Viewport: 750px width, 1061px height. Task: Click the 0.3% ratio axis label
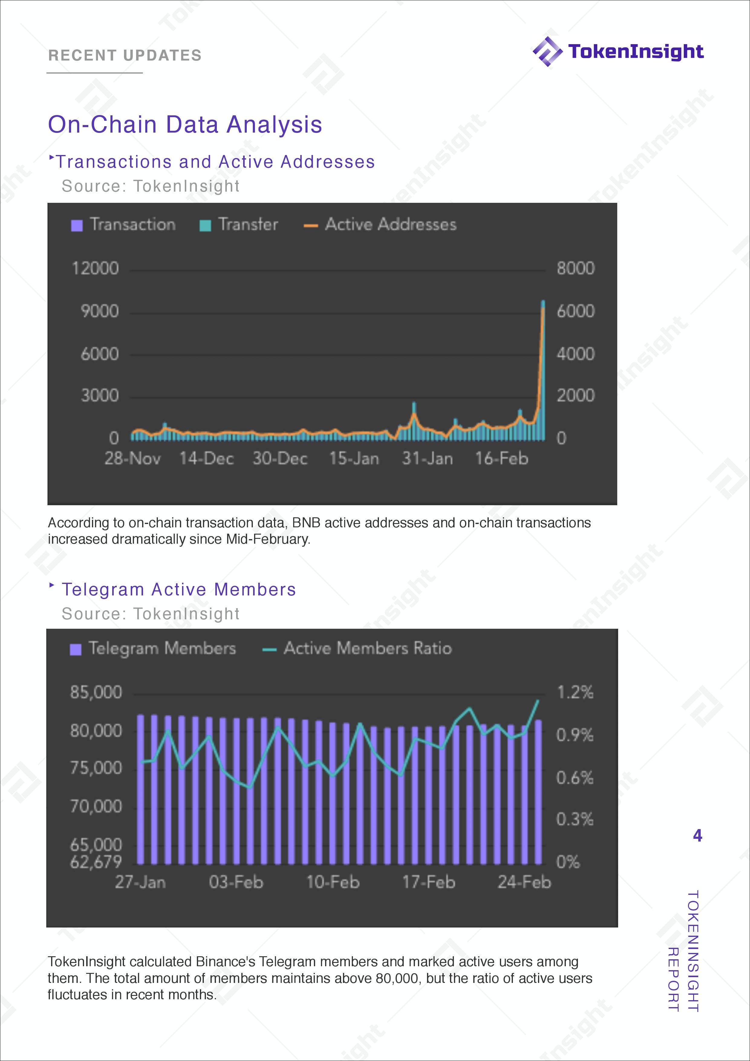[575, 819]
